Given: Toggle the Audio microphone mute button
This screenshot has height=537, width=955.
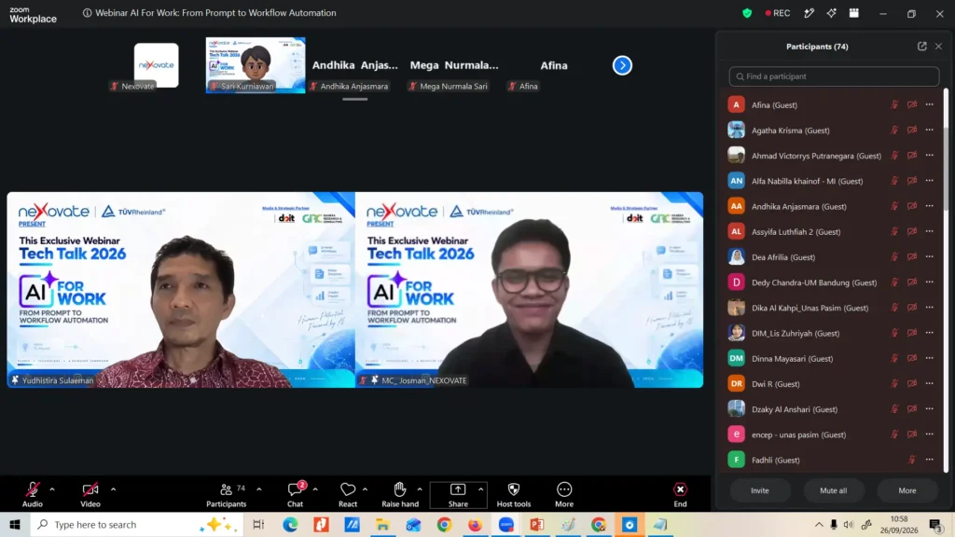Looking at the screenshot, I should coord(33,494).
